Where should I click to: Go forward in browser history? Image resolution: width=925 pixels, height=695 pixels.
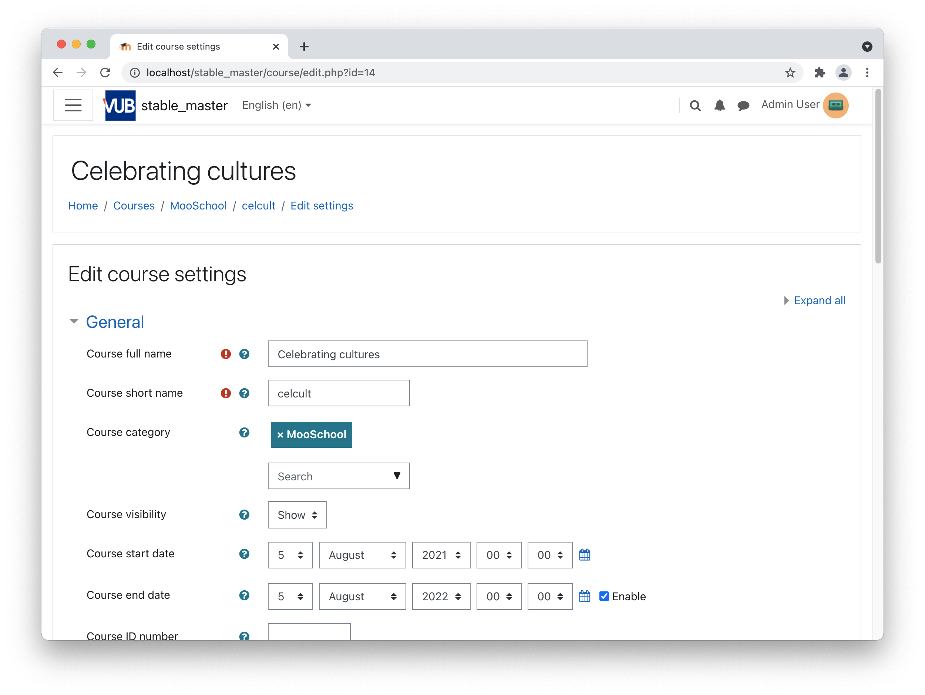coord(81,73)
